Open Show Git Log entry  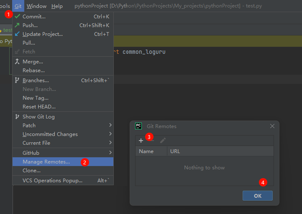[63, 117]
